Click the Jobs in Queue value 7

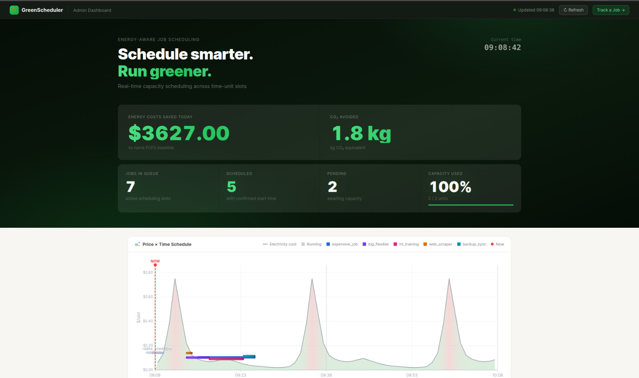point(131,187)
